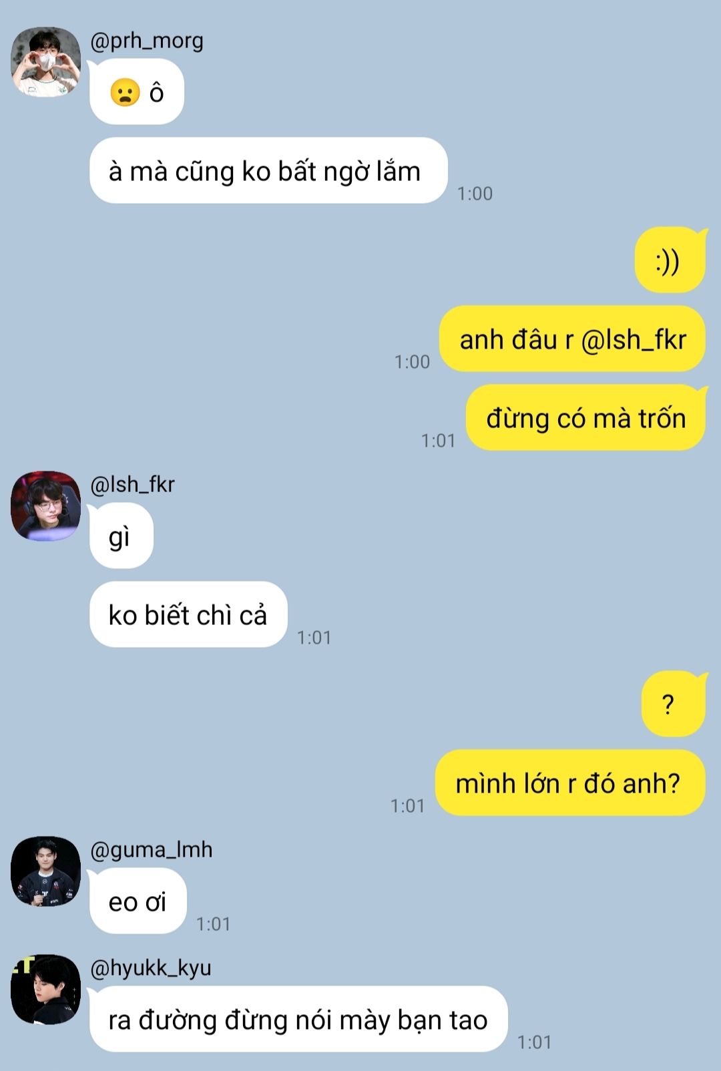
Task: Tap @lsh_fkr's profile picture
Action: click(45, 505)
